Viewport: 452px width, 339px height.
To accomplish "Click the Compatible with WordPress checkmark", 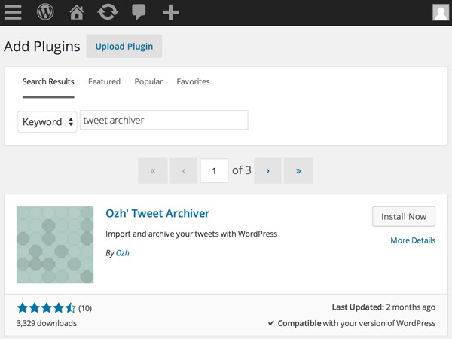I will 271,323.
